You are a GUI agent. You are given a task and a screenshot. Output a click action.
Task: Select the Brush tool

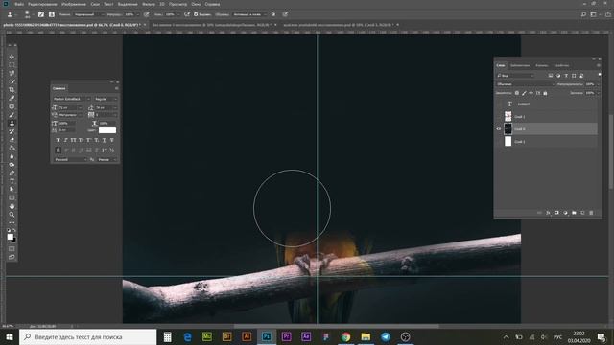pyautogui.click(x=12, y=115)
